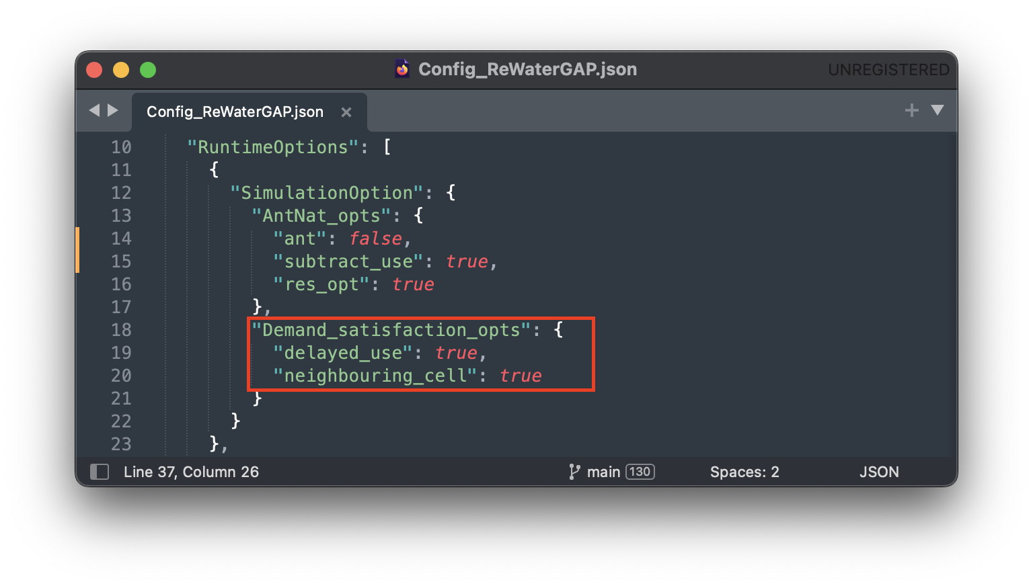Toggle the sidebar panel icon in status bar
Viewport: 1033px width, 586px height.
tap(100, 472)
